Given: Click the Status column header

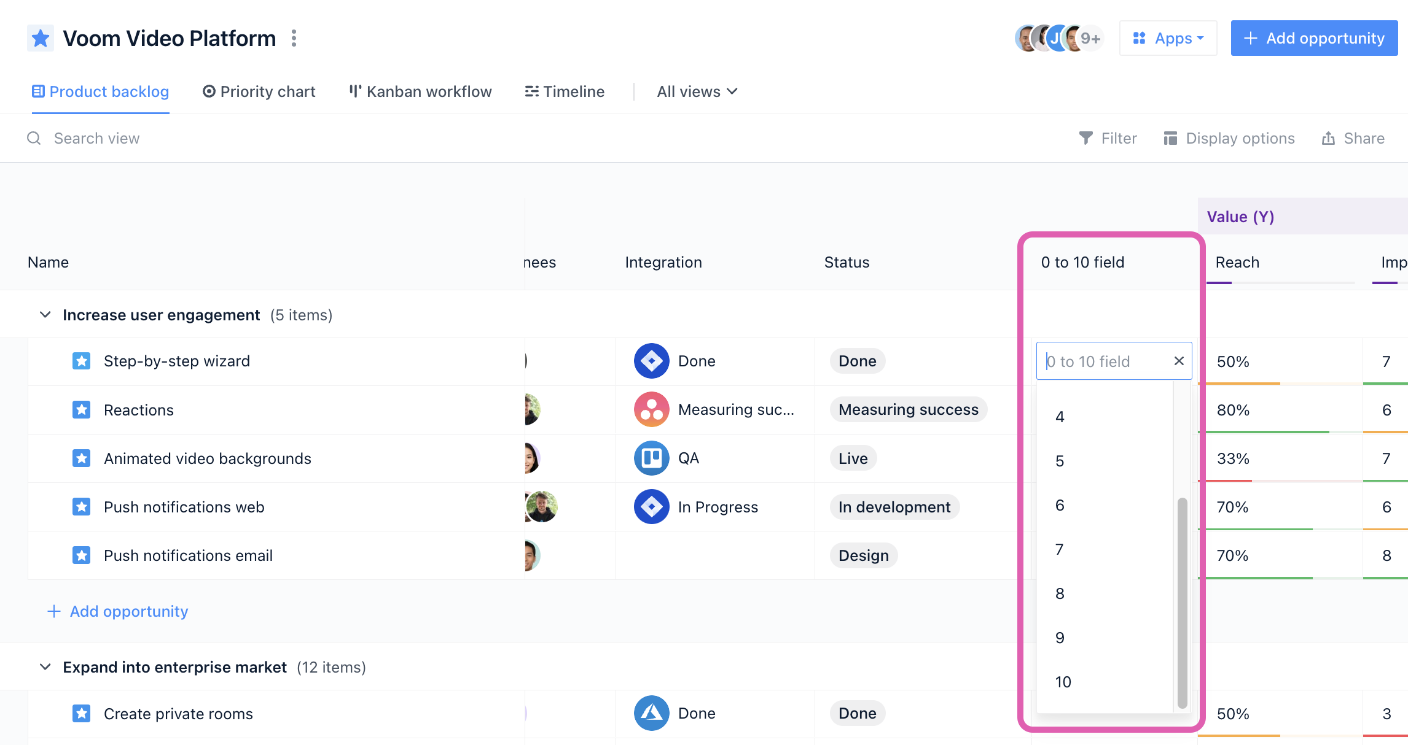Looking at the screenshot, I should pyautogui.click(x=847, y=262).
